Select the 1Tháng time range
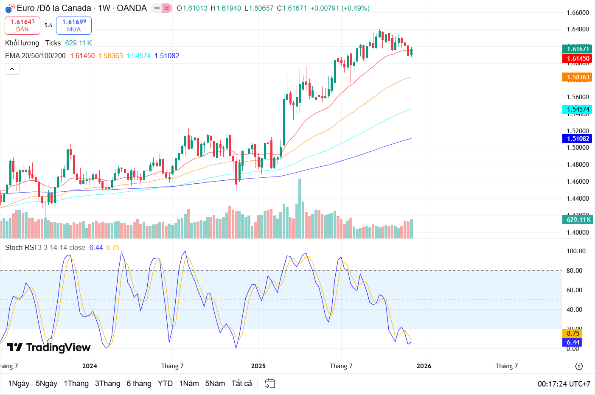595x395 pixels. (76, 384)
